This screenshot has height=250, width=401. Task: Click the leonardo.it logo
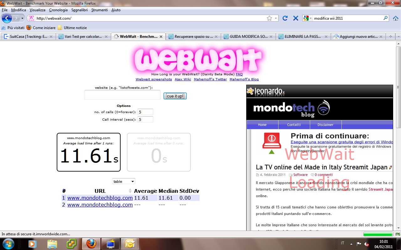(x=266, y=91)
